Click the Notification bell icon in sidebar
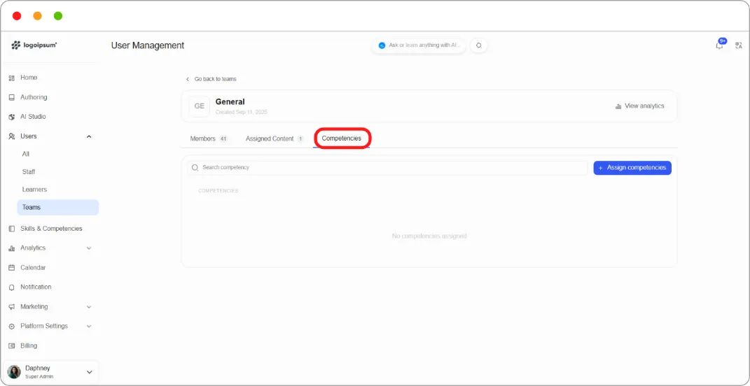Screen dimensions: 750x386 click(12, 287)
